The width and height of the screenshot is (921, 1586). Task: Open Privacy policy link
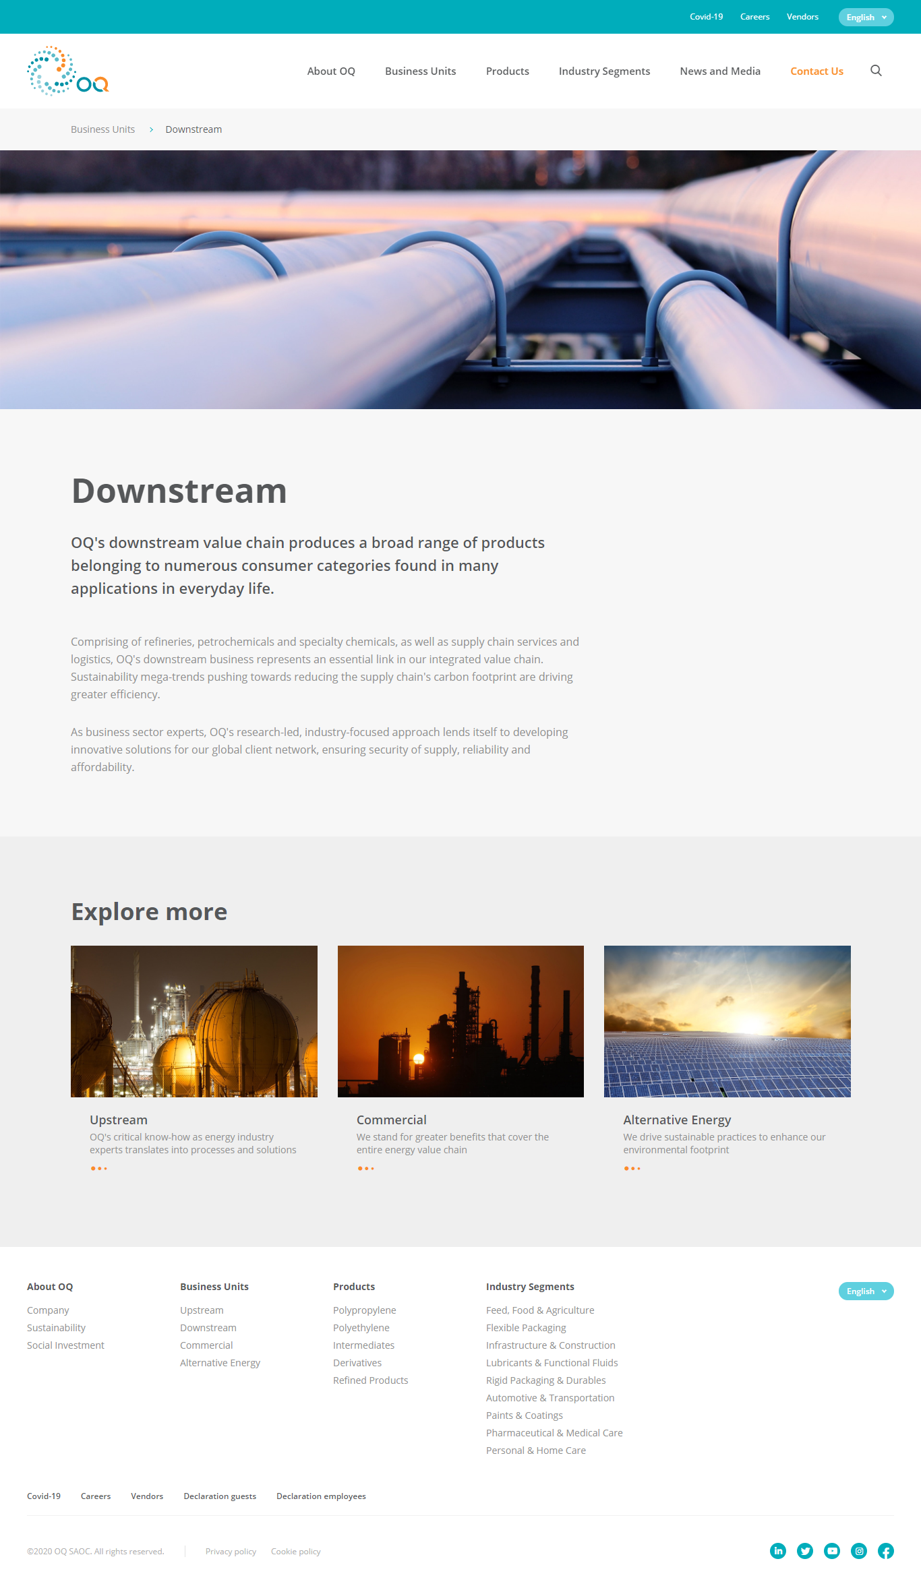231,1551
